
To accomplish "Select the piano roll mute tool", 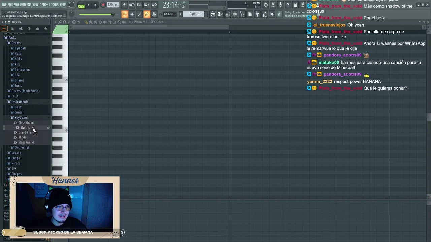I will (x=105, y=22).
